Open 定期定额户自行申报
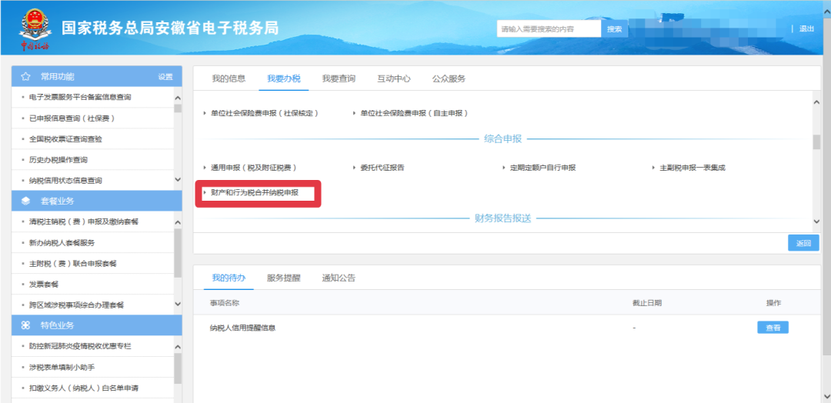Image resolution: width=831 pixels, height=403 pixels. coord(542,168)
